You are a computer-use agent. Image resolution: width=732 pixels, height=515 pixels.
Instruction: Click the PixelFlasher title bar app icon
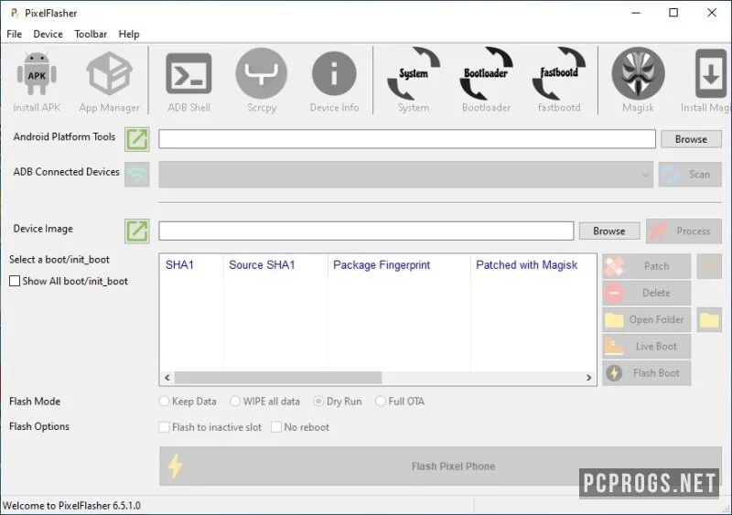point(15,13)
